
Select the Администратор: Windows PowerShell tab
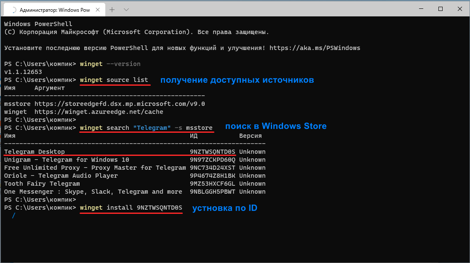point(54,10)
